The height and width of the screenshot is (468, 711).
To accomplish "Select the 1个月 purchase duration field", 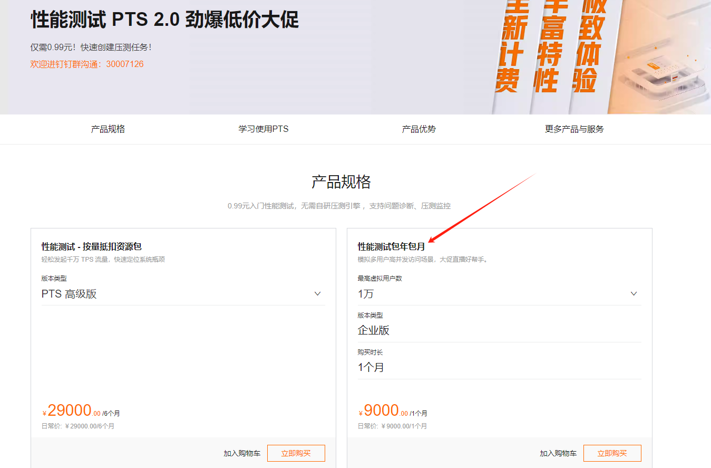I will (x=499, y=368).
